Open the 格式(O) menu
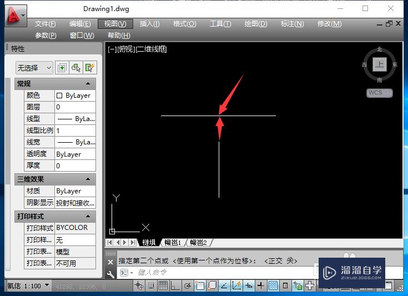The image size is (408, 296). point(185,24)
